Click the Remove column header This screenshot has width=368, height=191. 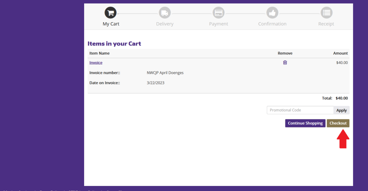(x=285, y=53)
